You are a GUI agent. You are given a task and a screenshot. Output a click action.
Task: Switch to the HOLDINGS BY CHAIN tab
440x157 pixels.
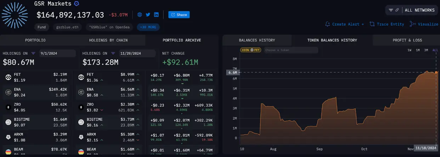[108, 40]
